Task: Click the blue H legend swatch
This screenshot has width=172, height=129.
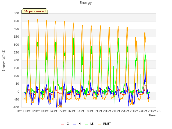Action: coord(75,124)
